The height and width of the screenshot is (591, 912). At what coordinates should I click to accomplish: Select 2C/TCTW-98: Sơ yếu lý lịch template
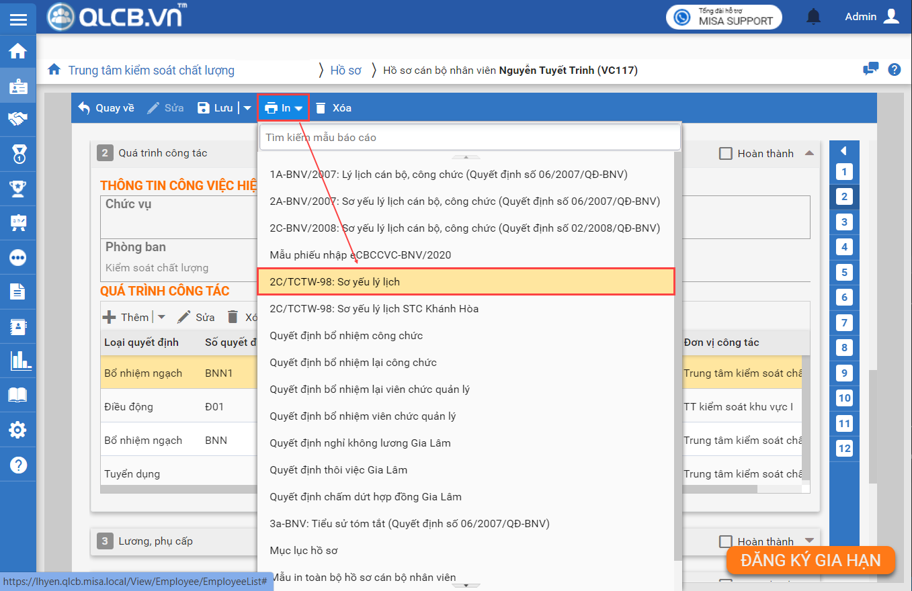point(465,282)
